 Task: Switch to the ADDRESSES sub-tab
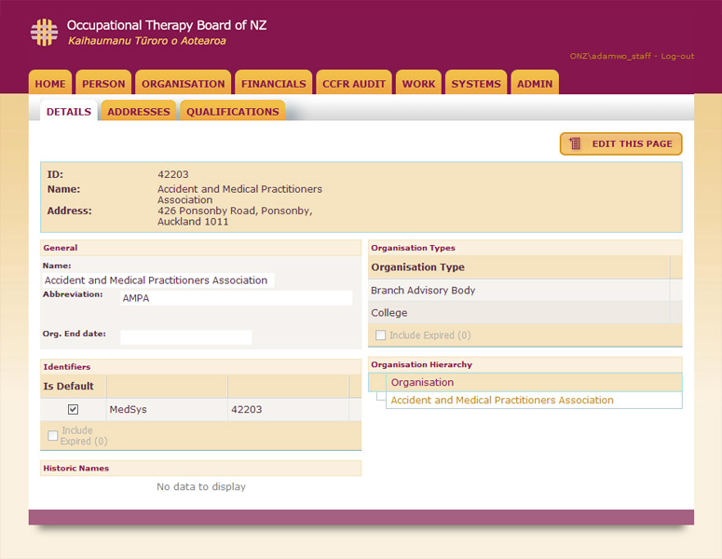[139, 112]
